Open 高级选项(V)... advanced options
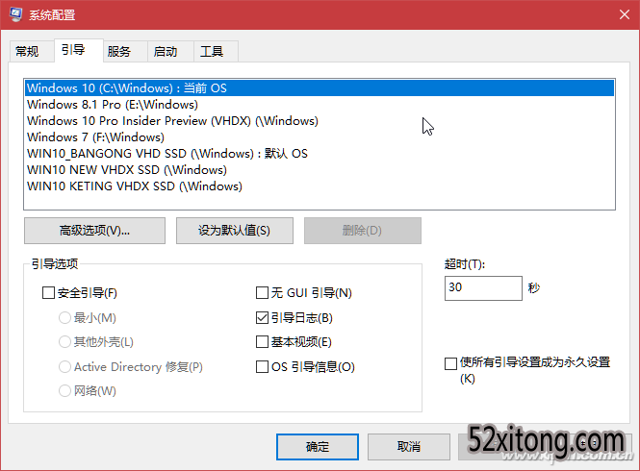This screenshot has width=640, height=471. coord(94,231)
